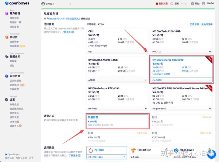Open 资源使用状况 in the sidebar
Screen dimensions: 219x162
(16, 109)
